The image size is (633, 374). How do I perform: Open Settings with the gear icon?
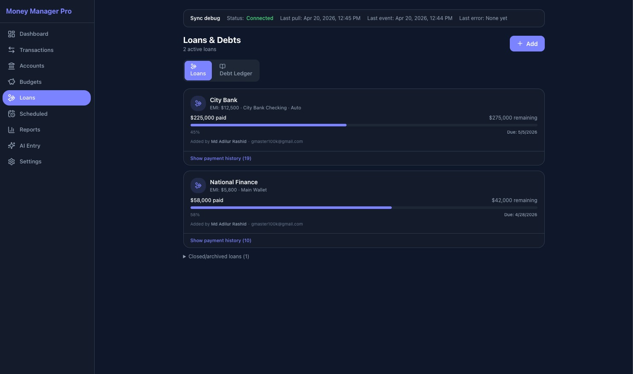[x=12, y=162]
